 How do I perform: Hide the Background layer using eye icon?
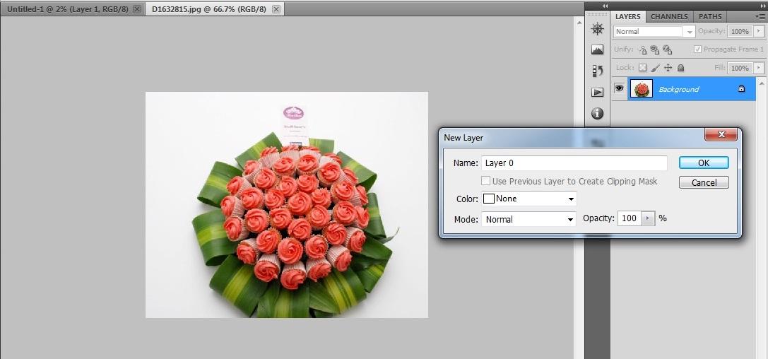(x=619, y=88)
